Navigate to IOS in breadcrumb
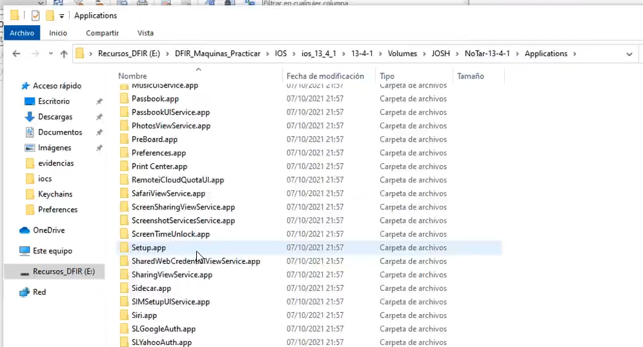Viewport: 643px width, 347px height. 280,54
